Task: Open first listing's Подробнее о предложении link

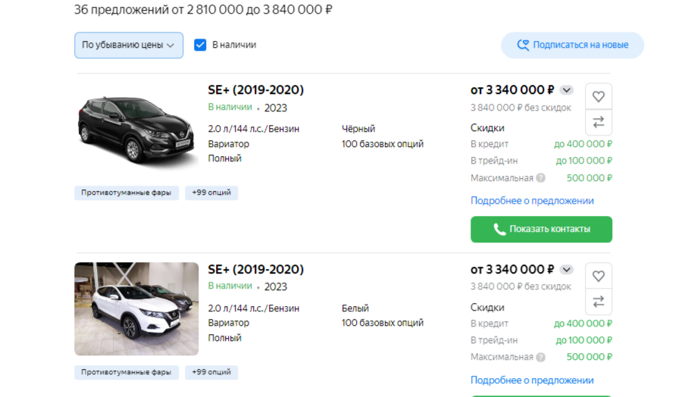Action: tap(532, 201)
